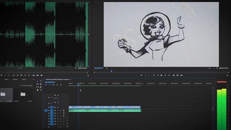This screenshot has height=130, width=231.
Task: Toggle Linked Selection in the timeline
Action: 53,85
